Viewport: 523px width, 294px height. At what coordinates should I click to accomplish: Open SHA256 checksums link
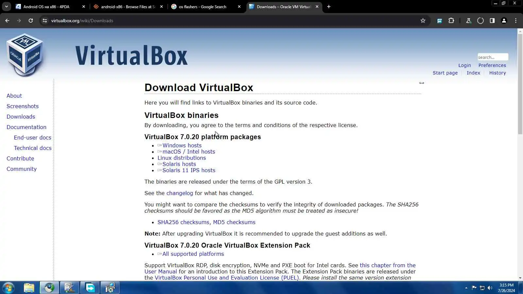click(x=183, y=222)
